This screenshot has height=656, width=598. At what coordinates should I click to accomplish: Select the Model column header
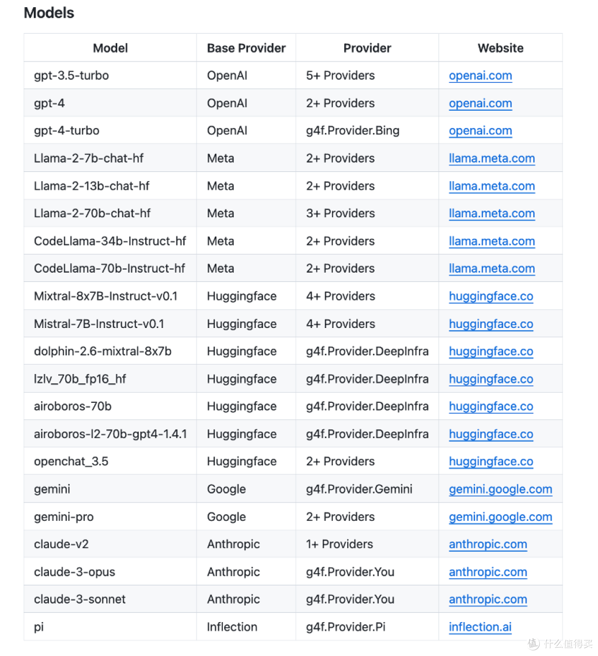pyautogui.click(x=110, y=48)
